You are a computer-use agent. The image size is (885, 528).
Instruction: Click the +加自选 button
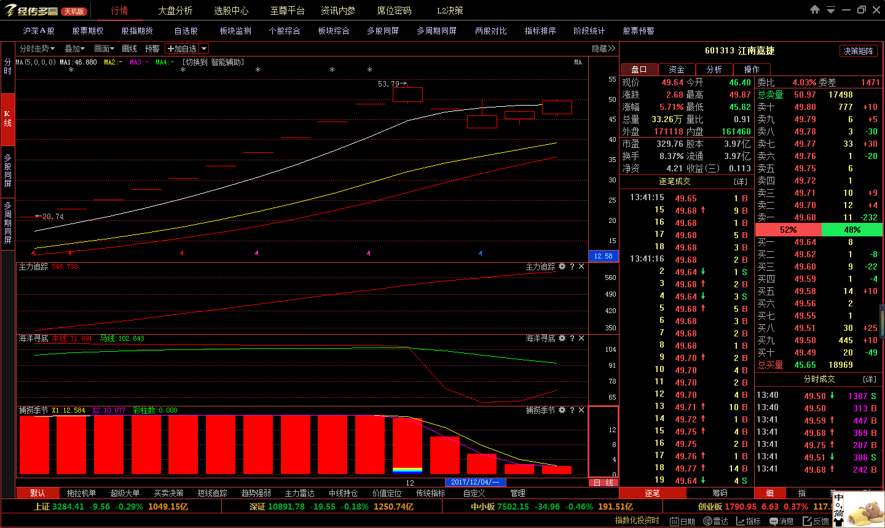click(x=183, y=49)
